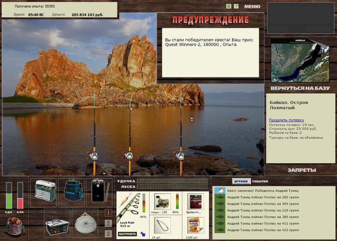This screenshot has height=241, width=337.
Task: Click ВЕРНУТЬСЯ НА БАЗУ
Action: tap(300, 88)
